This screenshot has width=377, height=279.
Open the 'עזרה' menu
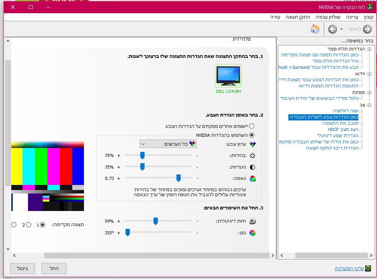(x=275, y=17)
